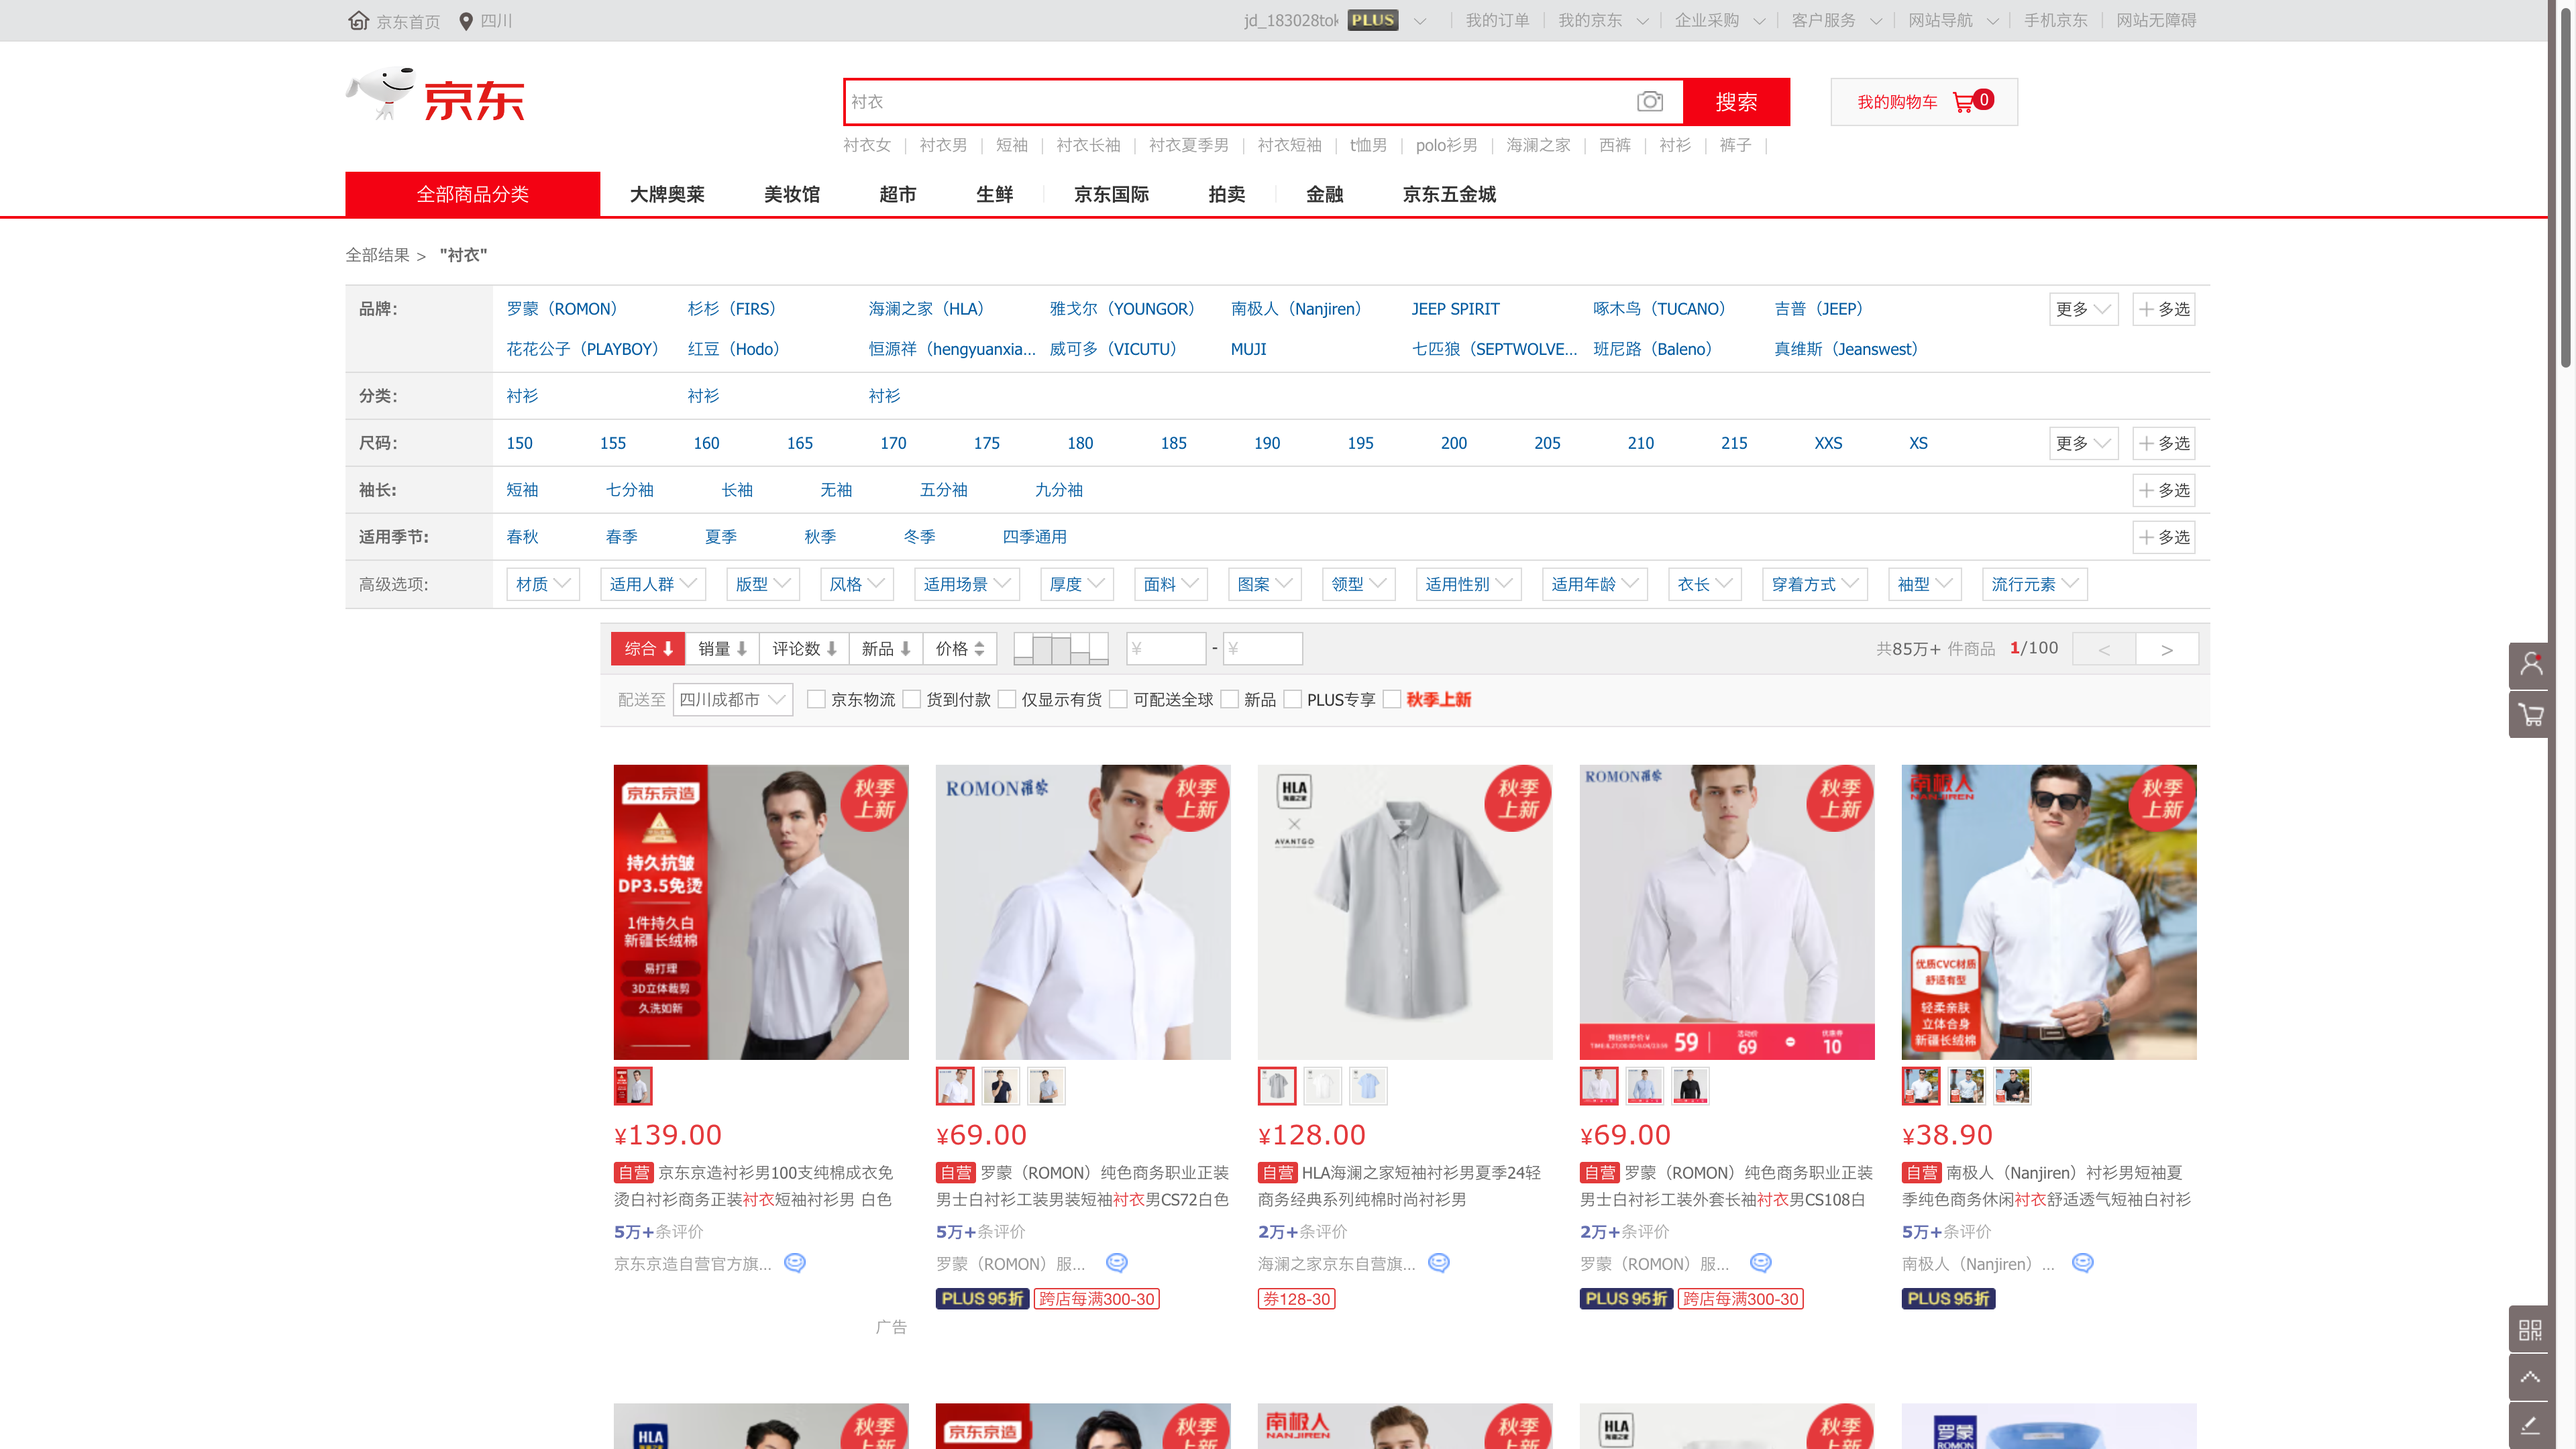This screenshot has width=2576, height=1449.
Task: Filter by 短袖 sleeve length
Action: pyautogui.click(x=522, y=490)
